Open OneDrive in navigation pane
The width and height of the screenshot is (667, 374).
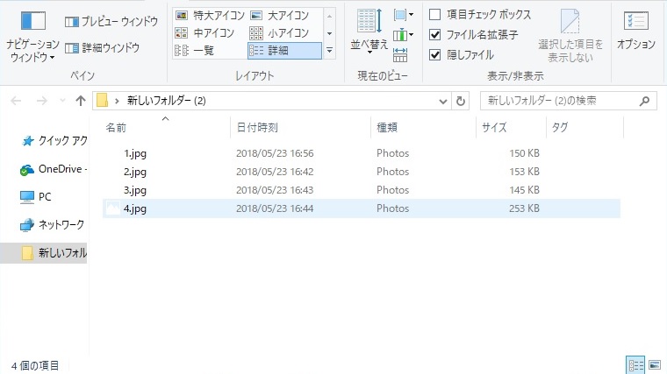tap(54, 169)
